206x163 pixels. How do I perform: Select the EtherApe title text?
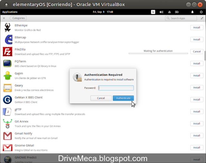(x=21, y=25)
